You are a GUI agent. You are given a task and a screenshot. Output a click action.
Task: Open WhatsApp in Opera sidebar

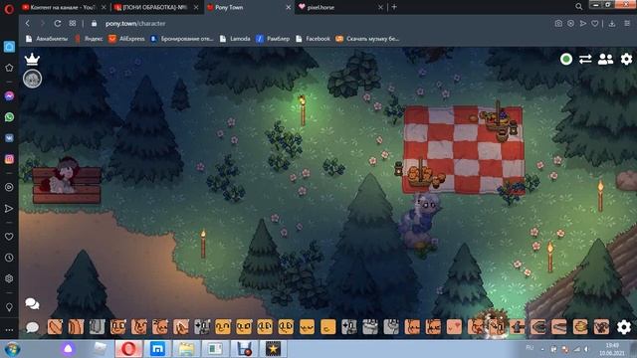coord(9,117)
